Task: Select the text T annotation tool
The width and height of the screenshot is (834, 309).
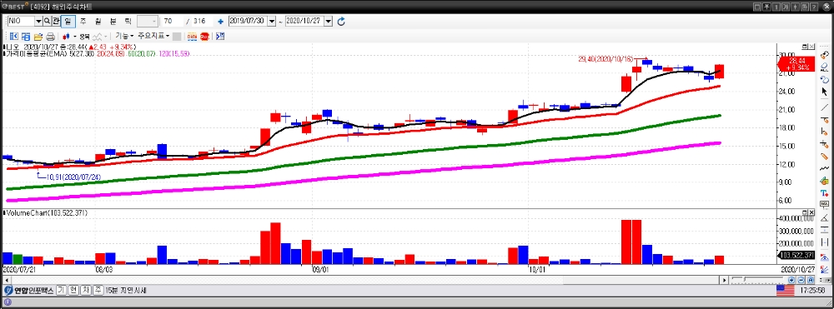Action: click(x=825, y=192)
